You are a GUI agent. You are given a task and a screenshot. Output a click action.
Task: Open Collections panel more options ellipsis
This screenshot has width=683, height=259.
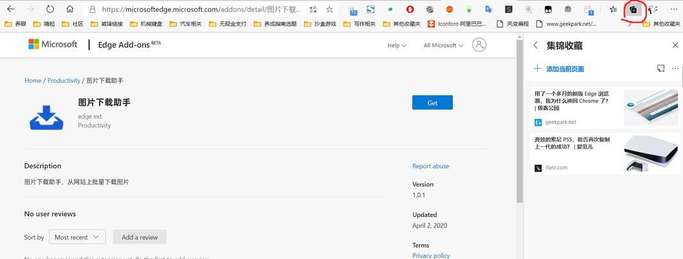(675, 69)
